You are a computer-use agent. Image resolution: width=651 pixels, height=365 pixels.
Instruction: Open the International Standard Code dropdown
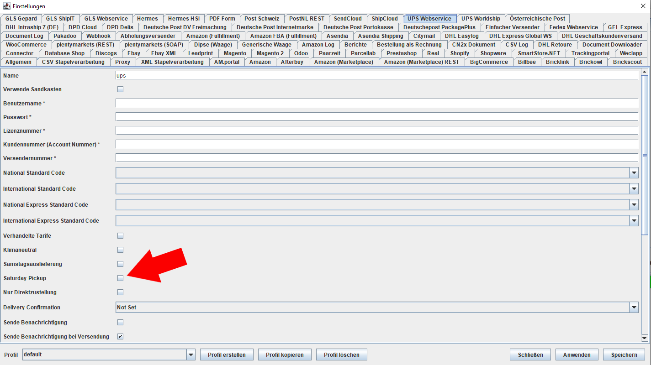point(634,189)
